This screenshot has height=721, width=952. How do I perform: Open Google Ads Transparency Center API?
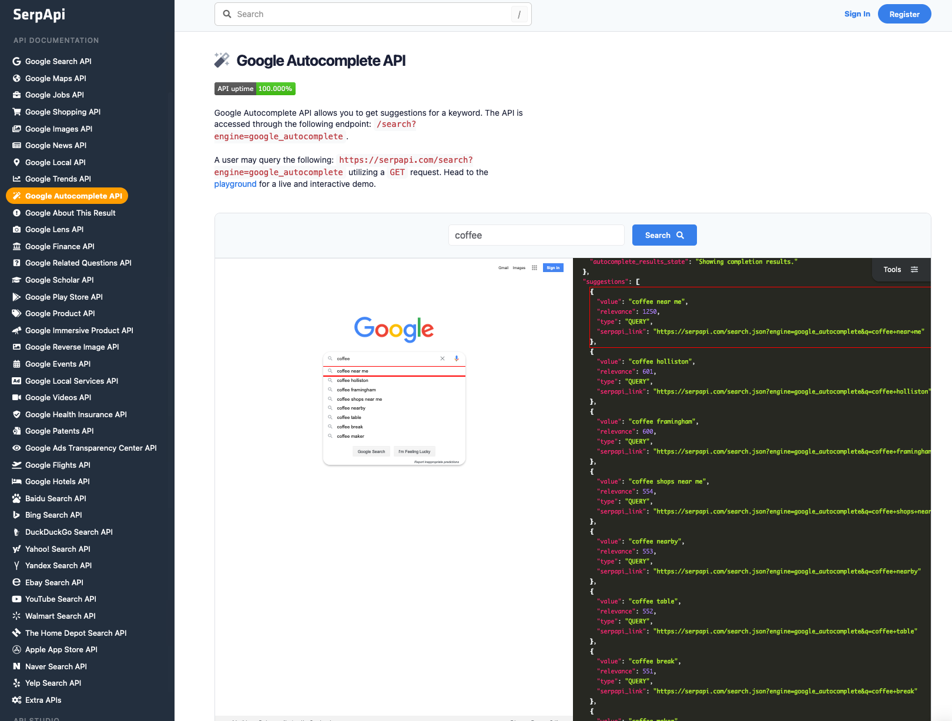91,448
